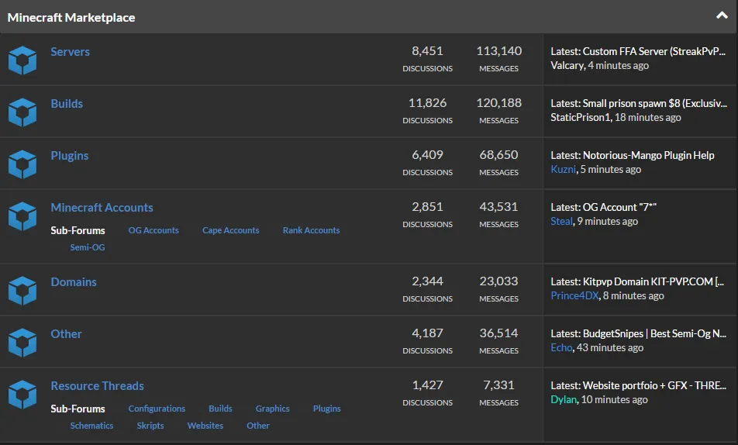Click the Minecraft Marketplace category title
The width and height of the screenshot is (738, 445).
[71, 17]
